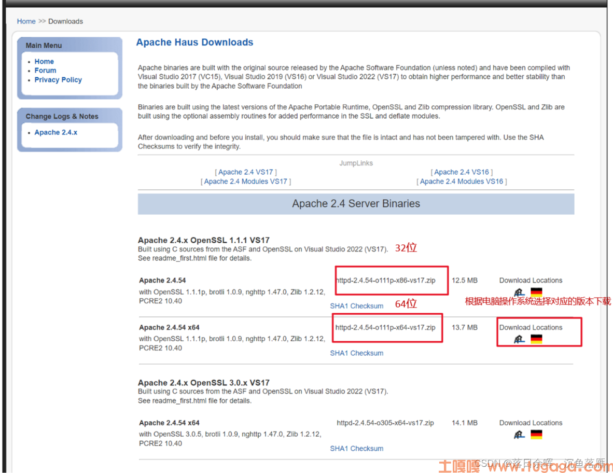Open SHA1 Checksum for httpd-2.4.54-o111p-x64
This screenshot has width=613, height=473.
click(x=356, y=353)
